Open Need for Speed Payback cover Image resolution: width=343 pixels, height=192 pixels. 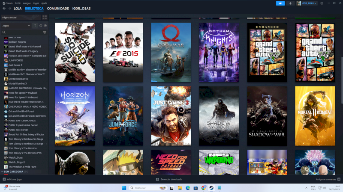(x=171, y=162)
